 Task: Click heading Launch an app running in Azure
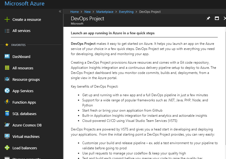coord(112,33)
